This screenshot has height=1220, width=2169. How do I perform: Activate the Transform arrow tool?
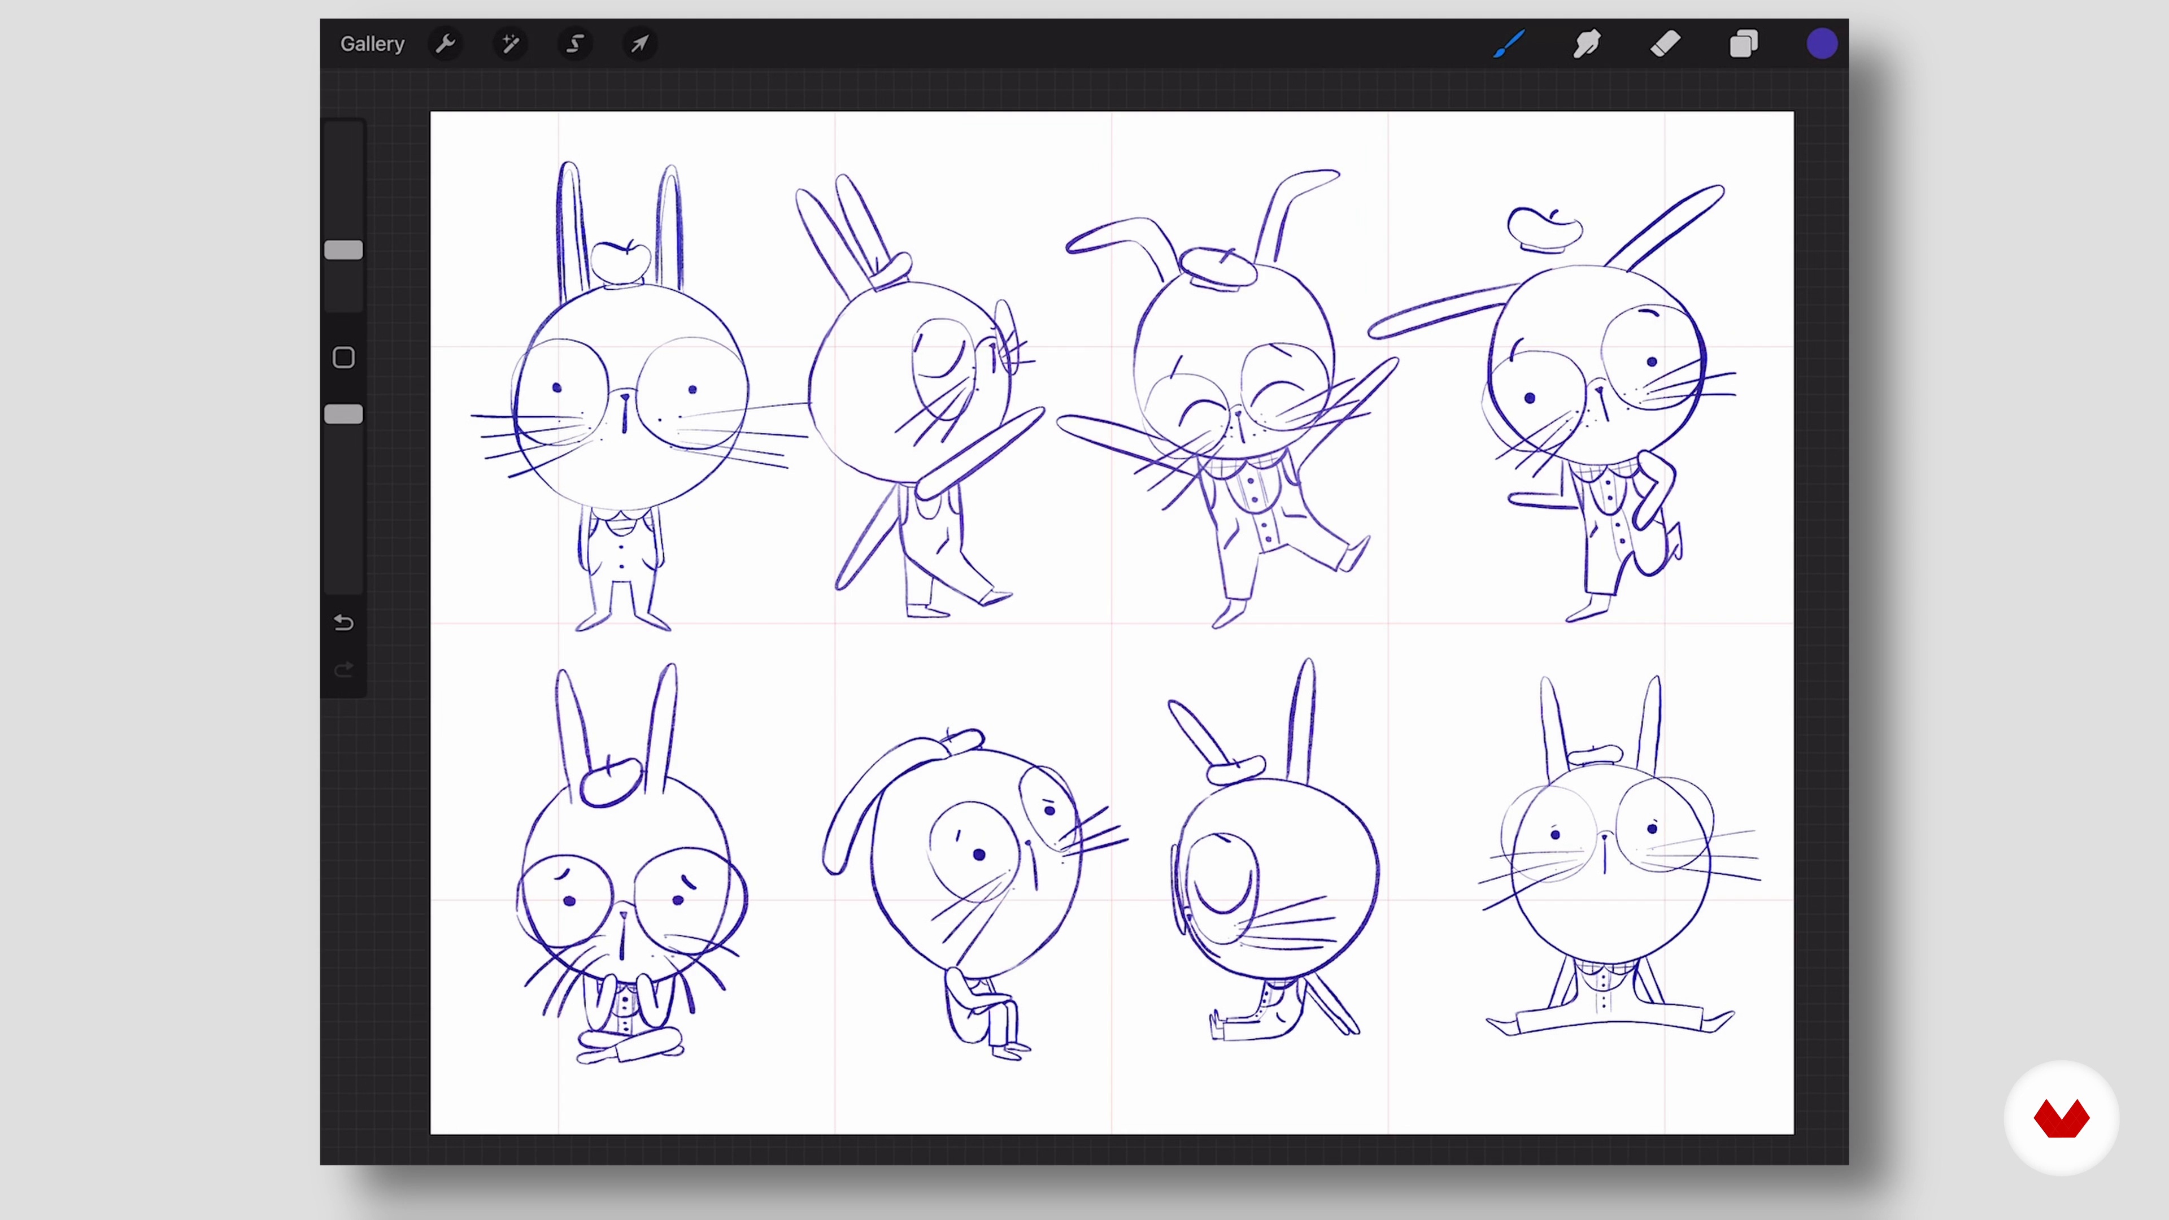(640, 44)
